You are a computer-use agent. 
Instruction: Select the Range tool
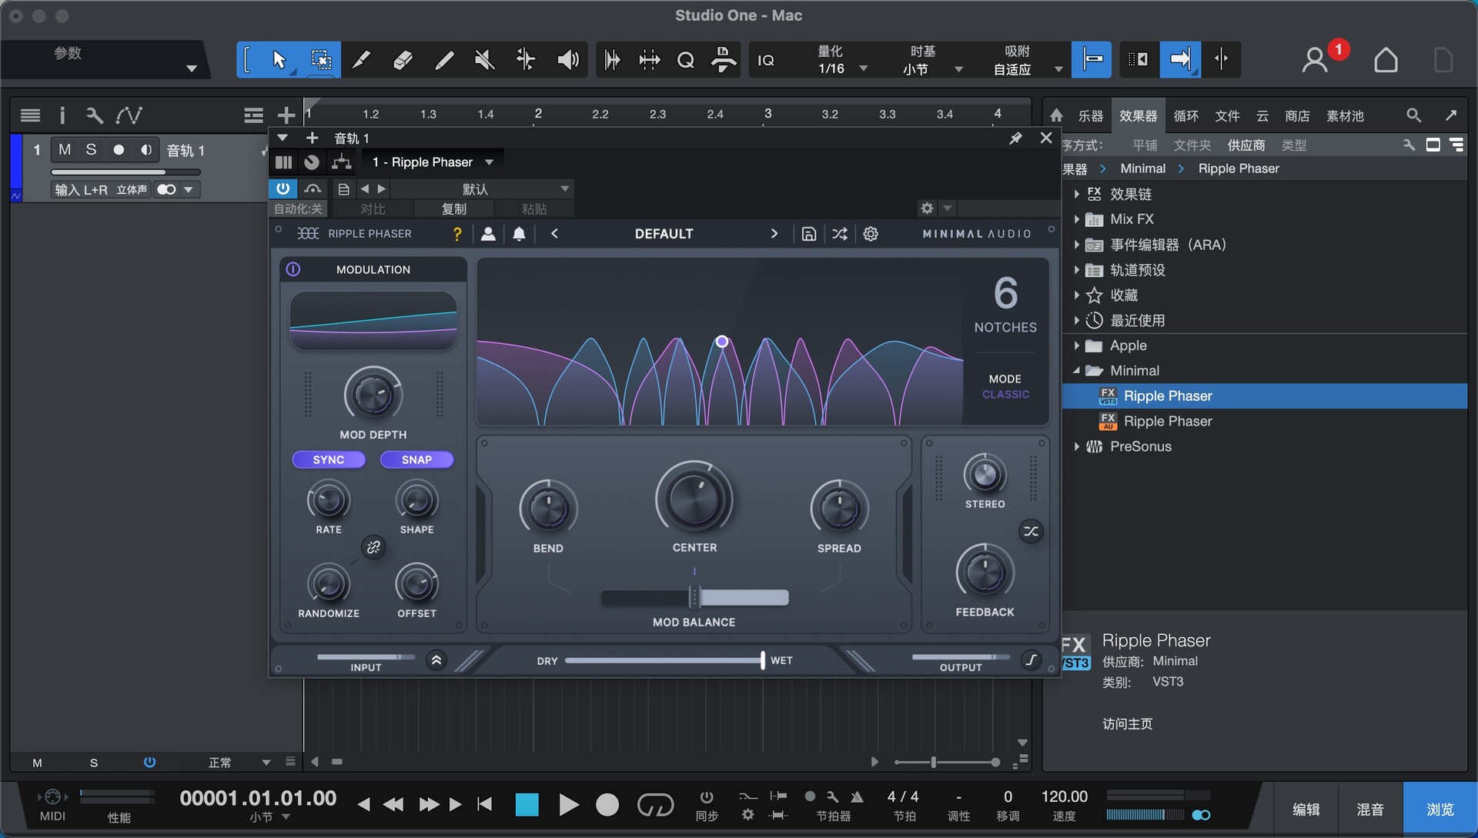click(321, 60)
